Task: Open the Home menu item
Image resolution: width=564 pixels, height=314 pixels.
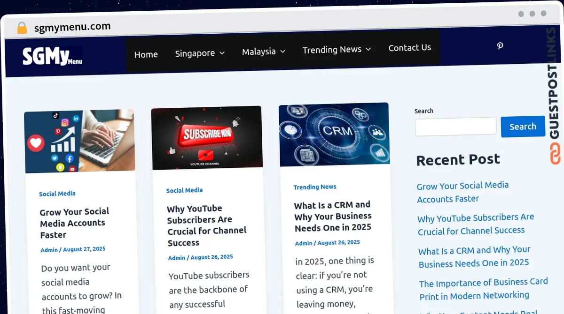Action: click(146, 54)
